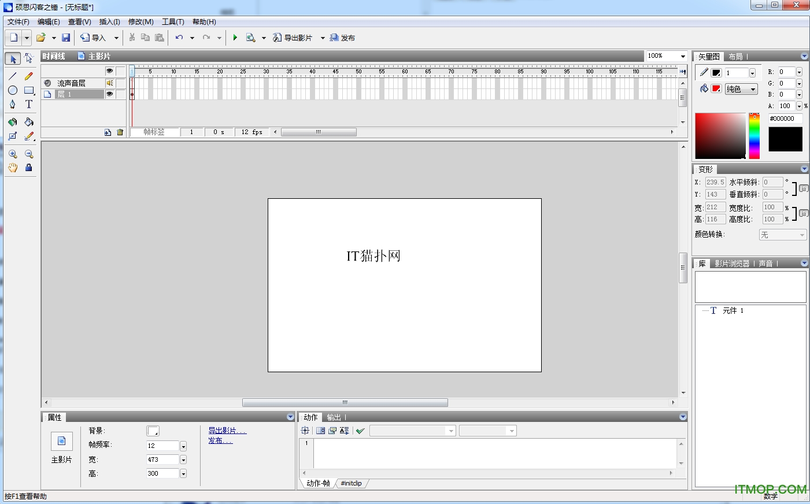Image resolution: width=810 pixels, height=504 pixels.
Task: Choose the Pencil tool
Action: [x=28, y=76]
